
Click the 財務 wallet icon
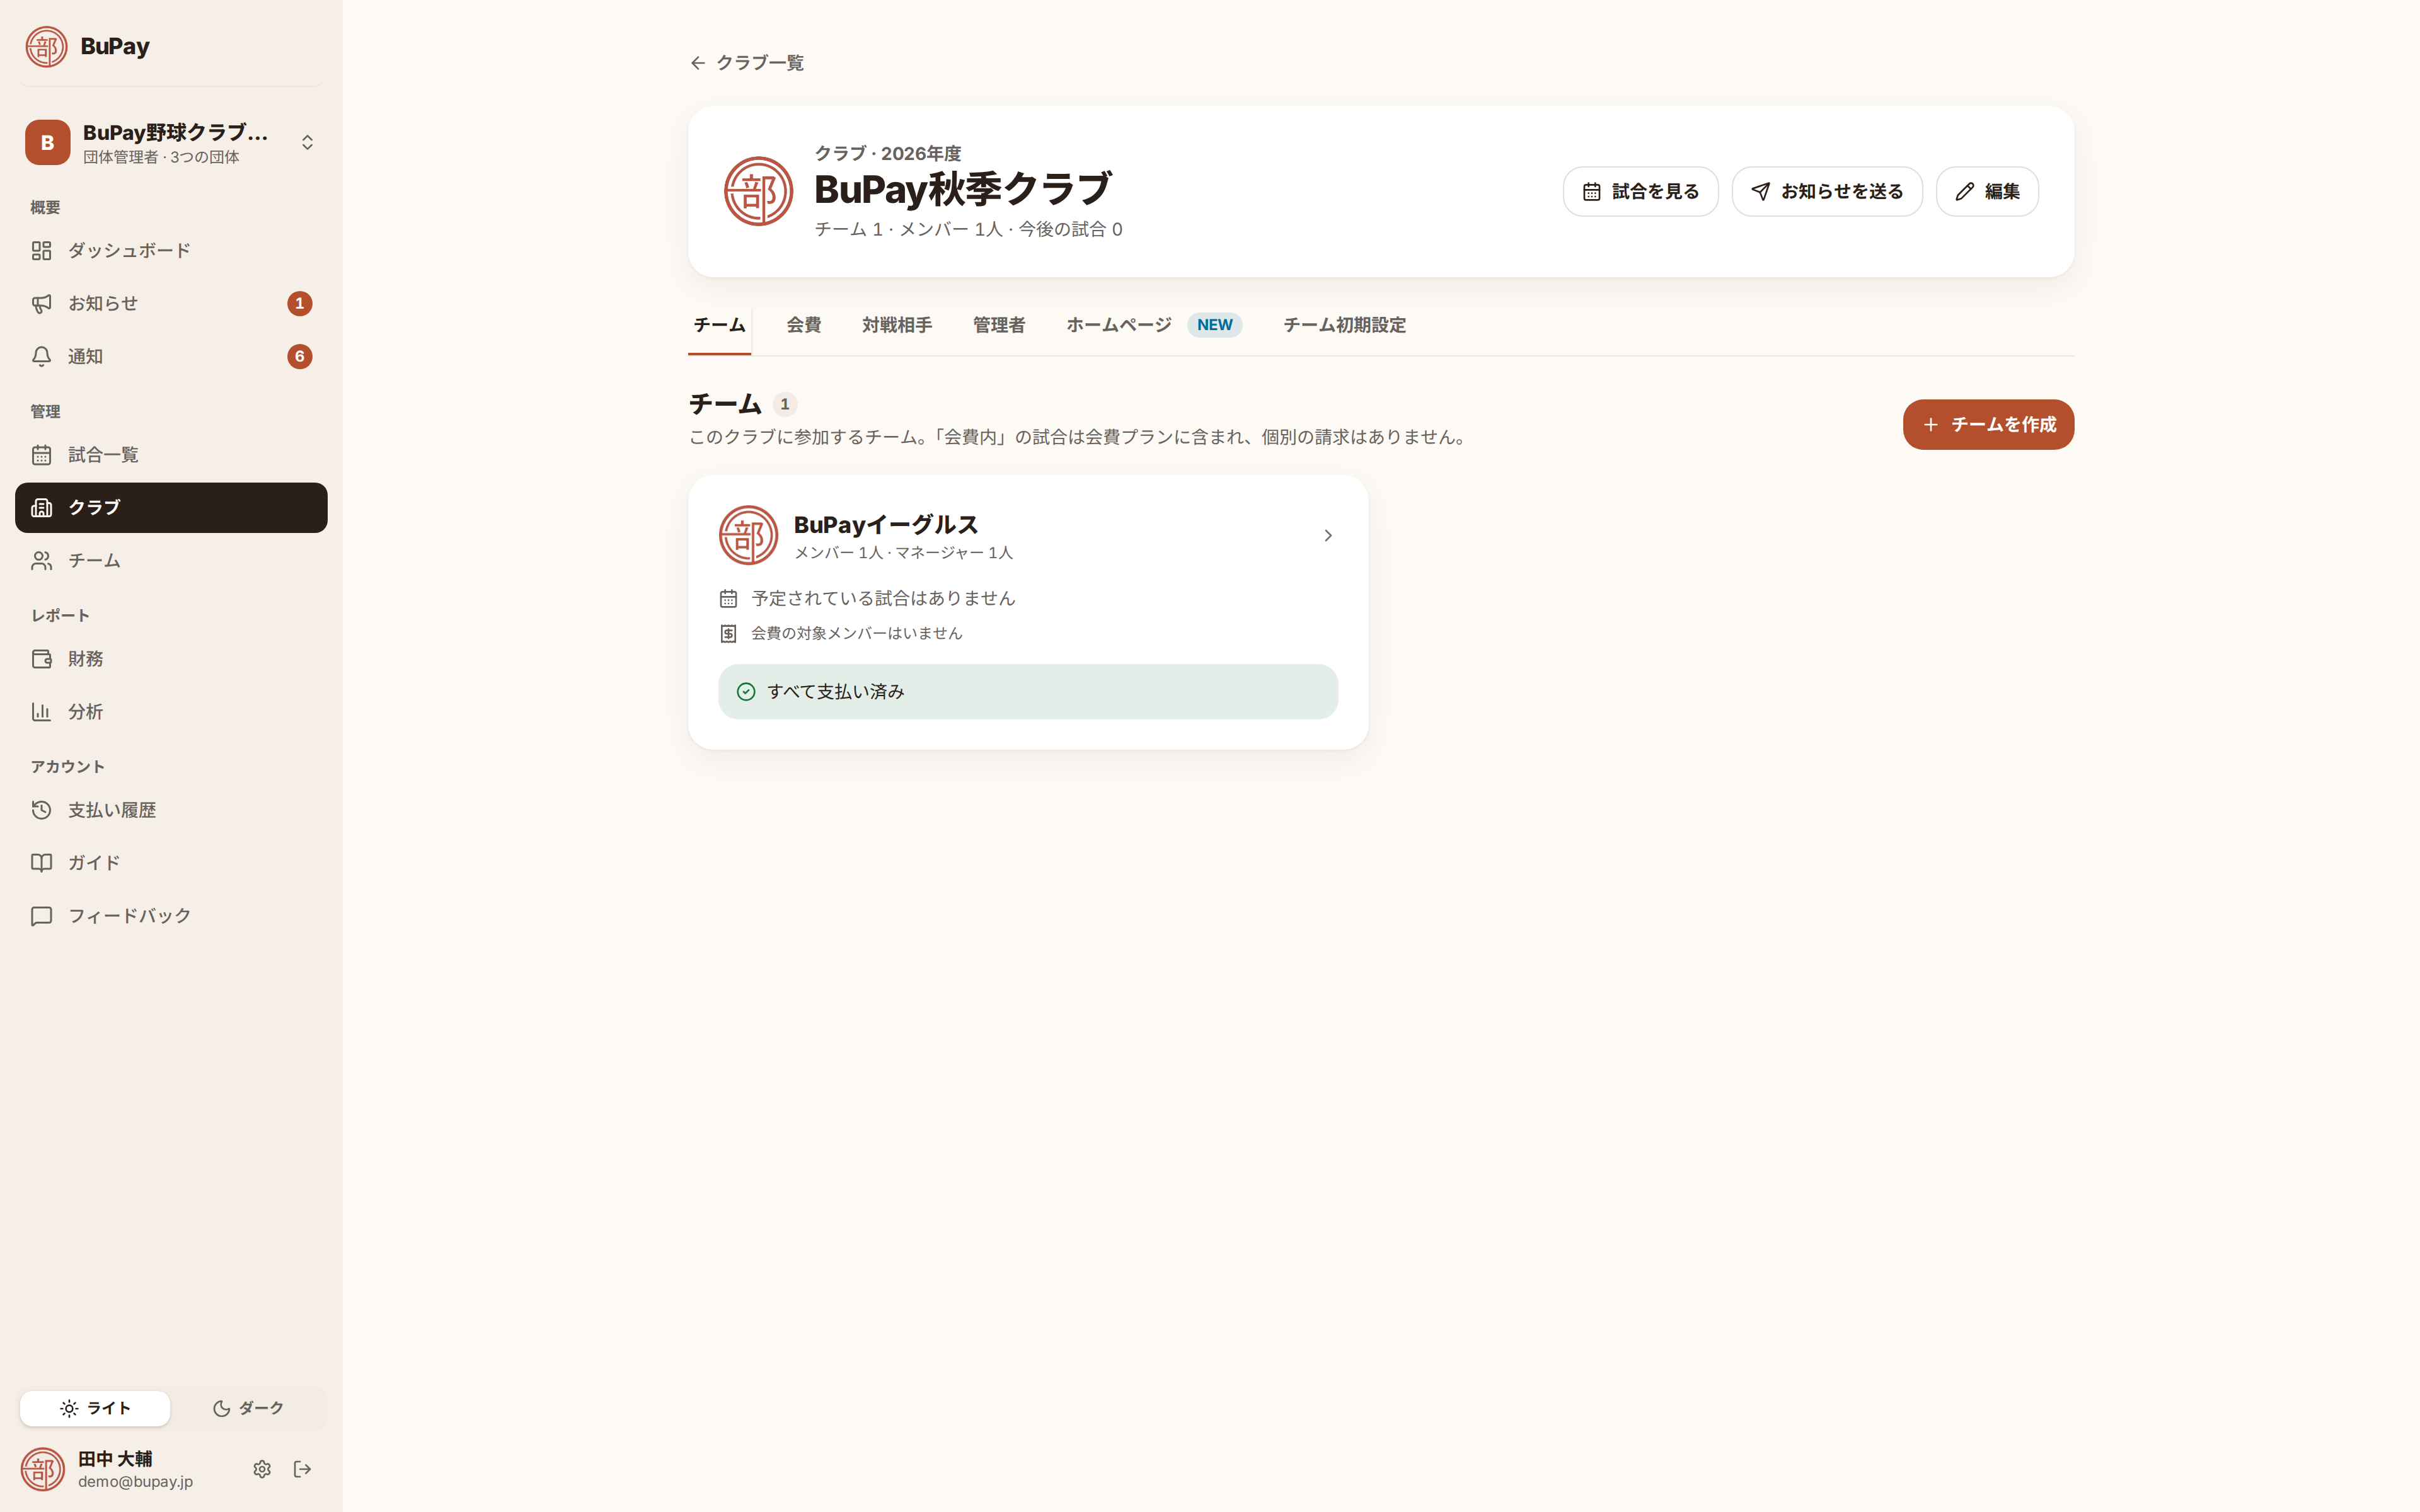pos(41,659)
